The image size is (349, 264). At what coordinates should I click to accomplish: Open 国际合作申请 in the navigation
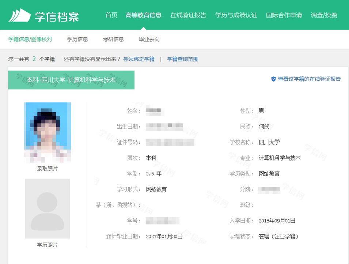pyautogui.click(x=284, y=15)
